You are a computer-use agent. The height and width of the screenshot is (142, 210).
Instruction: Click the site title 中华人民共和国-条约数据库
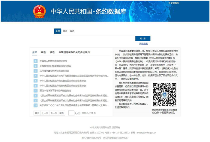click(88, 11)
